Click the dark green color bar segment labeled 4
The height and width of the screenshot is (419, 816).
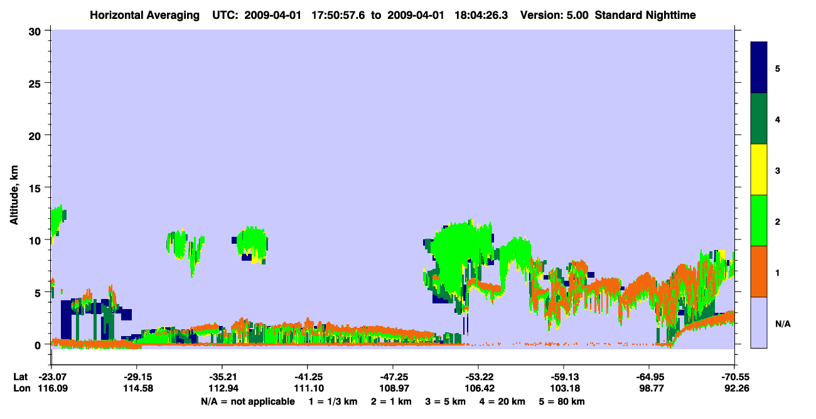point(759,119)
